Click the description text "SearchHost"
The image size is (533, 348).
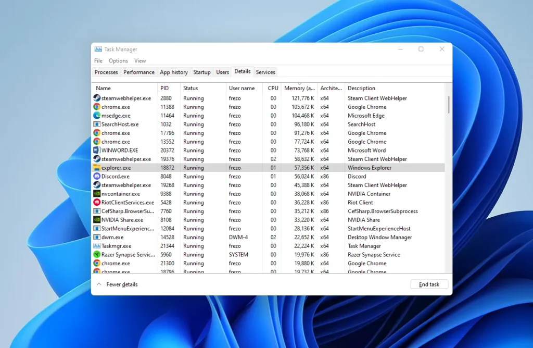[x=361, y=125]
